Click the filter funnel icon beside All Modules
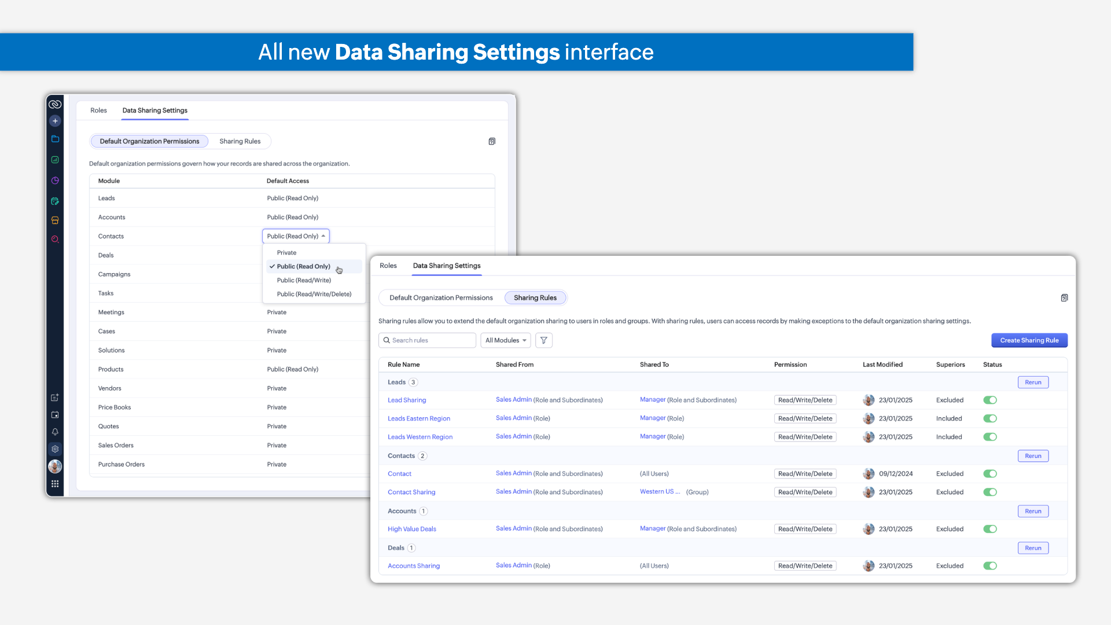Image resolution: width=1111 pixels, height=625 pixels. [543, 340]
